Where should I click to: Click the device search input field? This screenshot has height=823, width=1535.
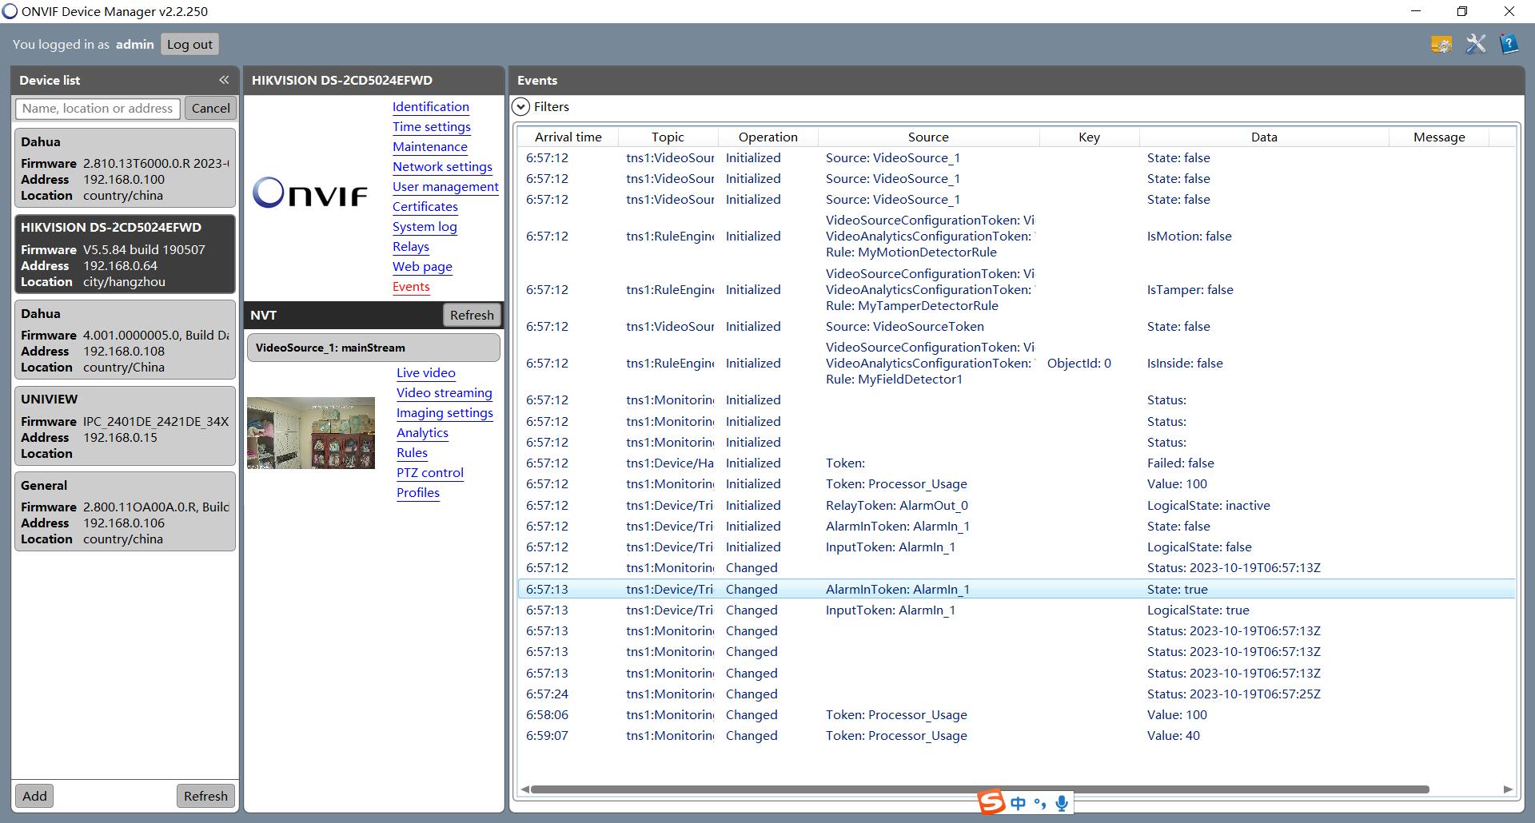tap(98, 108)
